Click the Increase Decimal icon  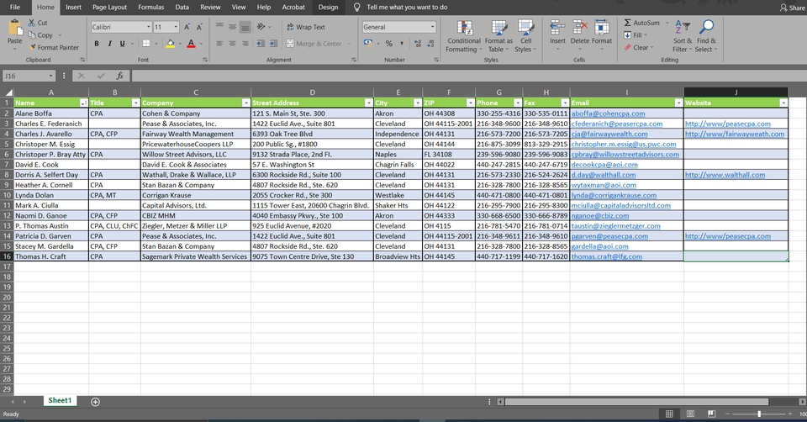coord(418,44)
